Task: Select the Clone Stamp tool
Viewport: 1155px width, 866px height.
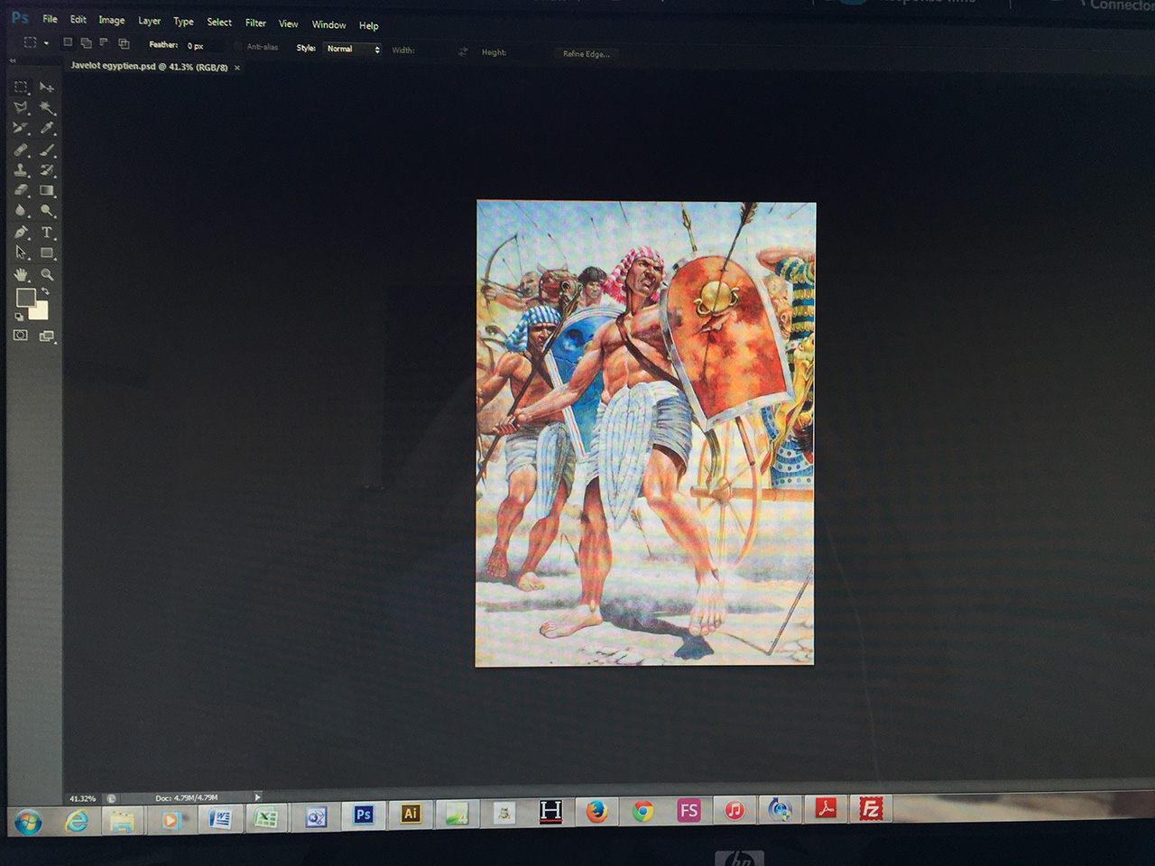Action: 21,170
